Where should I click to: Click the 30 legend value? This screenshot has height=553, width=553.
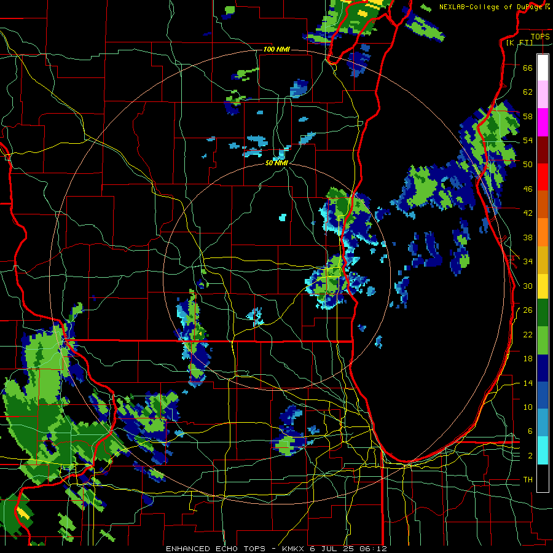tap(528, 286)
